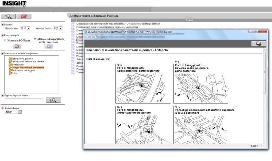Image resolution: width=272 pixels, height=161 pixels.
Task: Open the Vano motore dimensions result link
Action: tap(107, 27)
